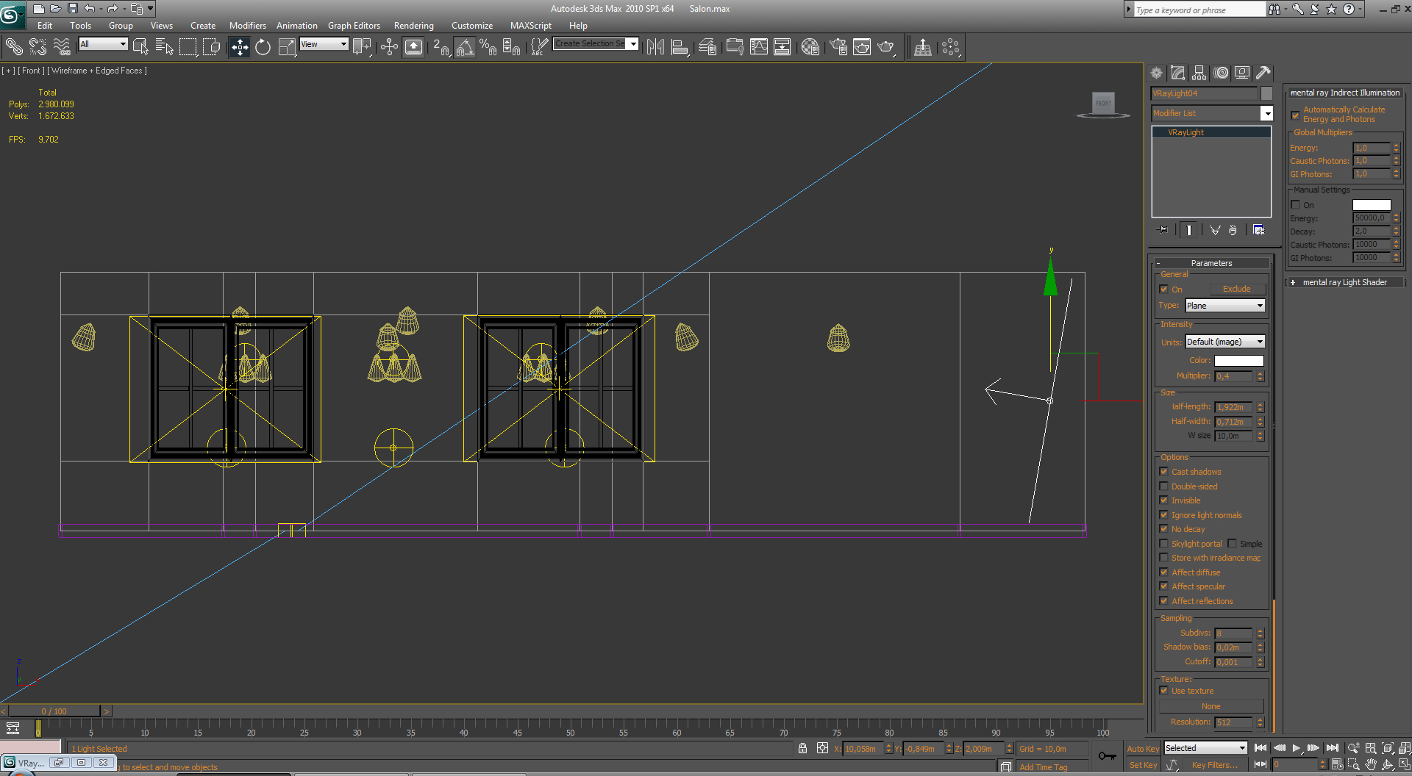The width and height of the screenshot is (1412, 776).
Task: Open Rendered Frame Window
Action: click(x=862, y=47)
